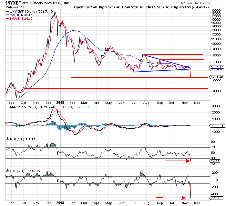This screenshot has width=226, height=206.
Task: Click the Dec label at the bottom axis right end
Action: (197, 203)
